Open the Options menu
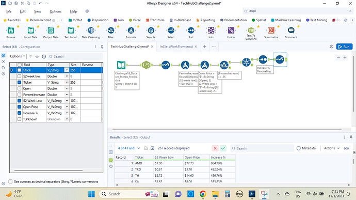 pos(56,11)
